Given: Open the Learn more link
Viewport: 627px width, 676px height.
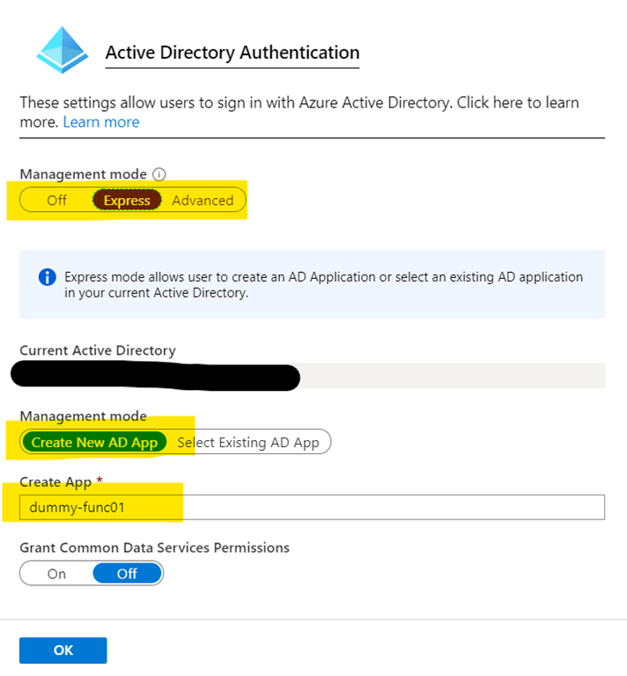Looking at the screenshot, I should point(100,122).
